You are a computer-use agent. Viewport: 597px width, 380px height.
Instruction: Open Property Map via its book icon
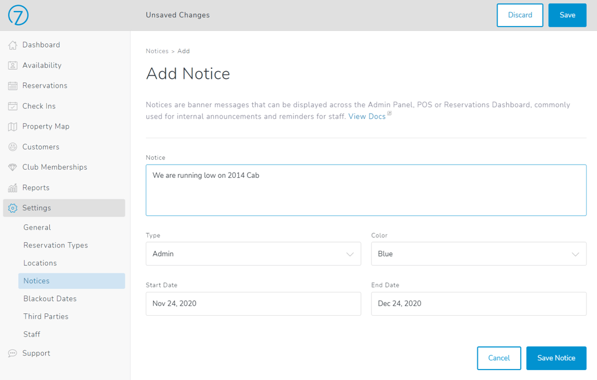click(x=12, y=126)
